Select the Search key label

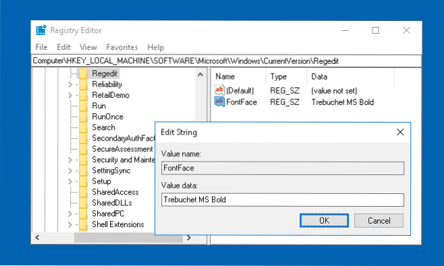tap(104, 127)
